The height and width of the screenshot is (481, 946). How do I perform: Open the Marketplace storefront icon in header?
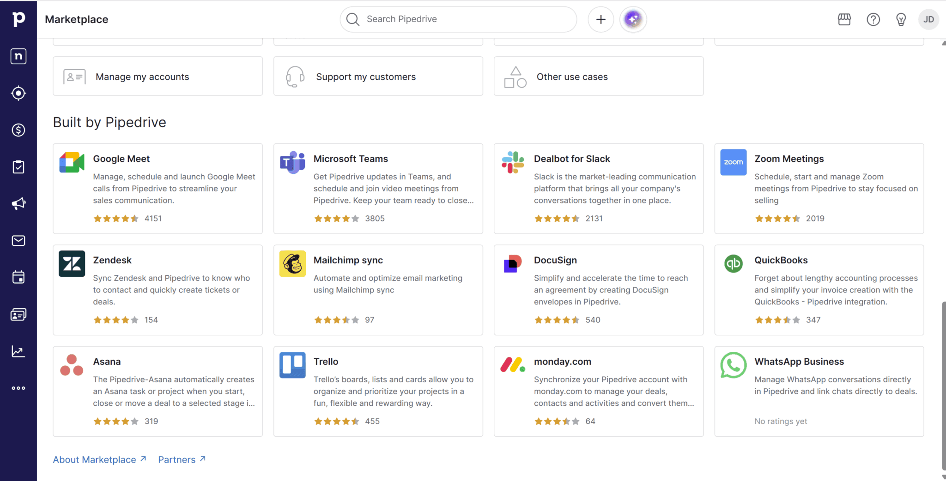coord(844,19)
